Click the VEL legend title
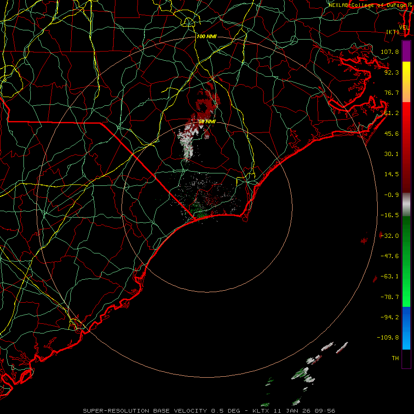The width and height of the screenshot is (414, 414). click(x=404, y=28)
